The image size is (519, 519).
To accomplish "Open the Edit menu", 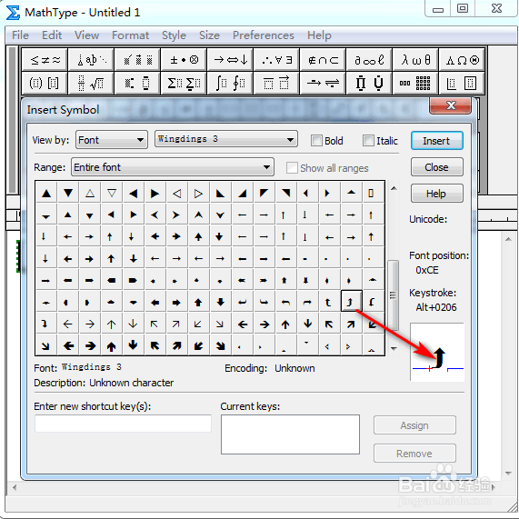I will pos(52,35).
